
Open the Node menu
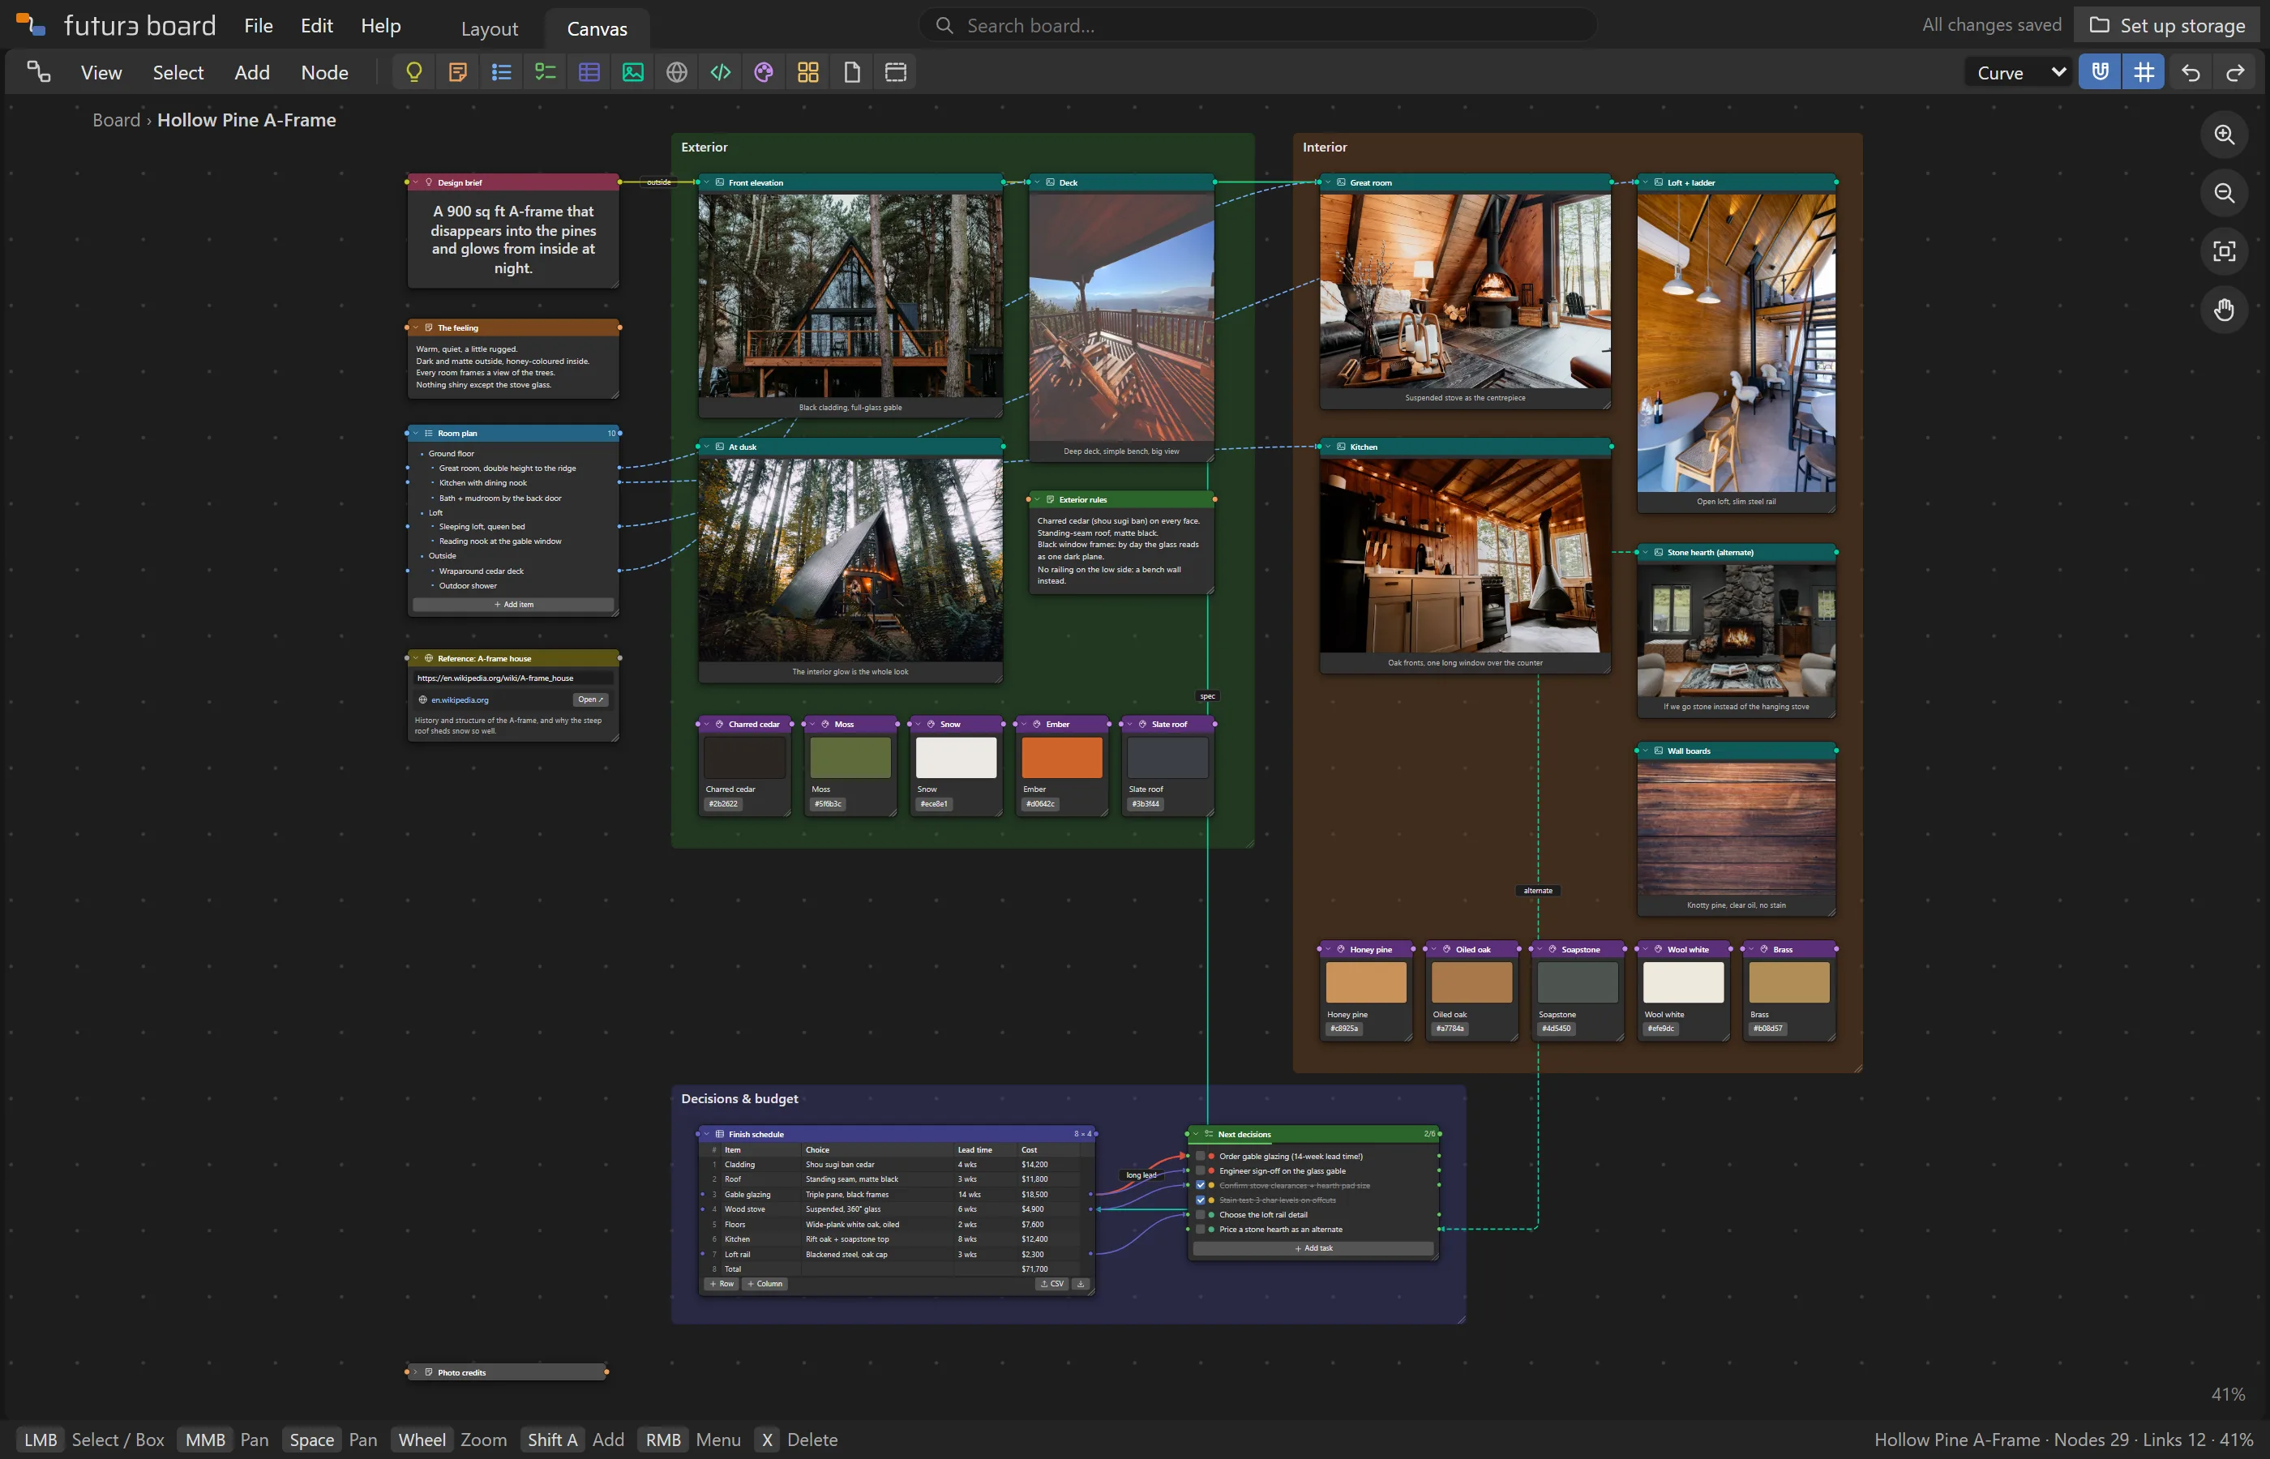click(x=325, y=72)
